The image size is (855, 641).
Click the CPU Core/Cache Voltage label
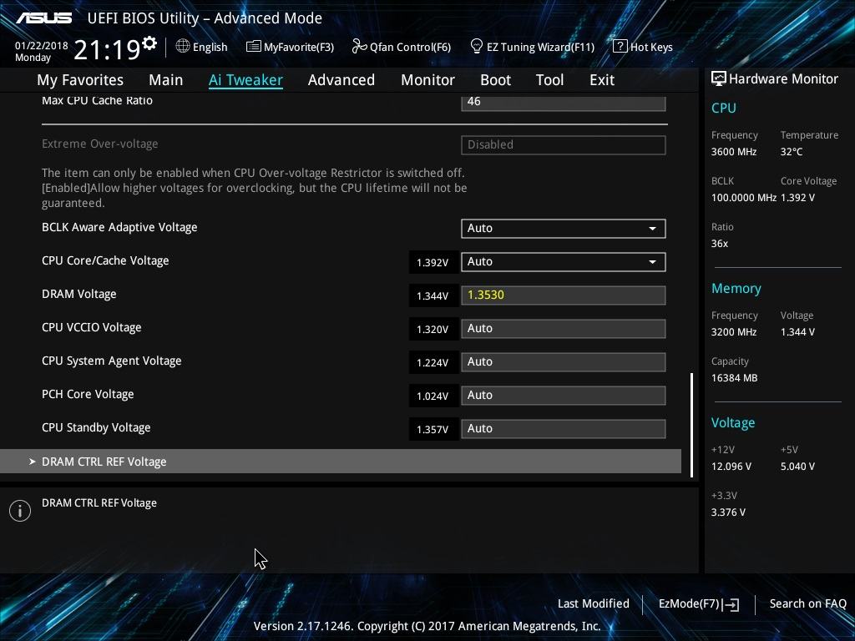(x=105, y=261)
